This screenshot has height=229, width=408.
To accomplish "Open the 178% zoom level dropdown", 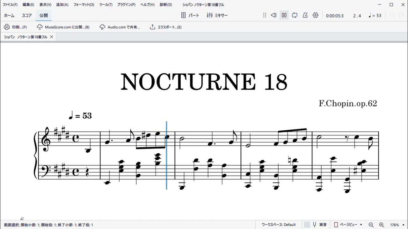I will (397, 225).
